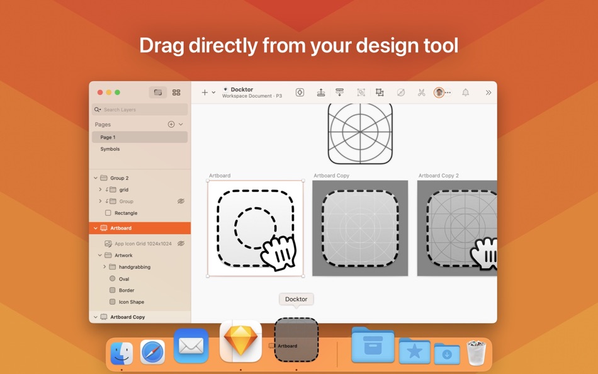598x374 pixels.
Task: Collapse the Artboard Copy layer chevron
Action: (96, 317)
